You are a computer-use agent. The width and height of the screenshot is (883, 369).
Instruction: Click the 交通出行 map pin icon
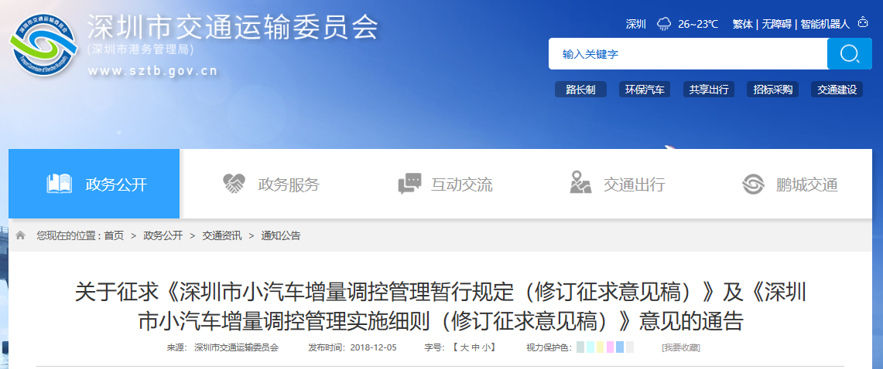tap(580, 183)
